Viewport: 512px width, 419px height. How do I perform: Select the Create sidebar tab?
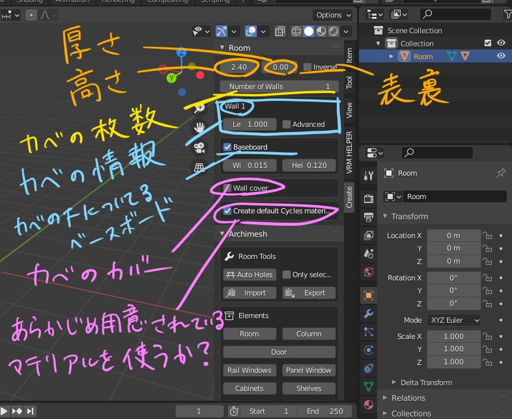(x=349, y=197)
